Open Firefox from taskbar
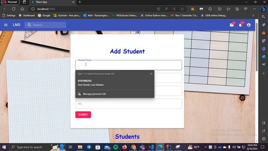 point(125,147)
